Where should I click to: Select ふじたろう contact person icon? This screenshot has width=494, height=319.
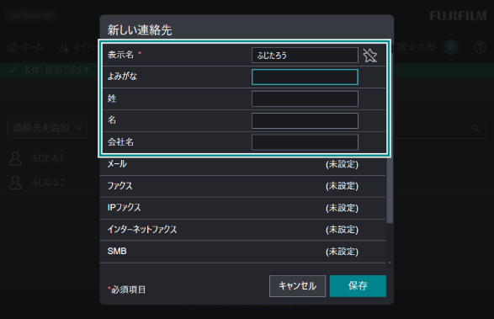point(15,158)
